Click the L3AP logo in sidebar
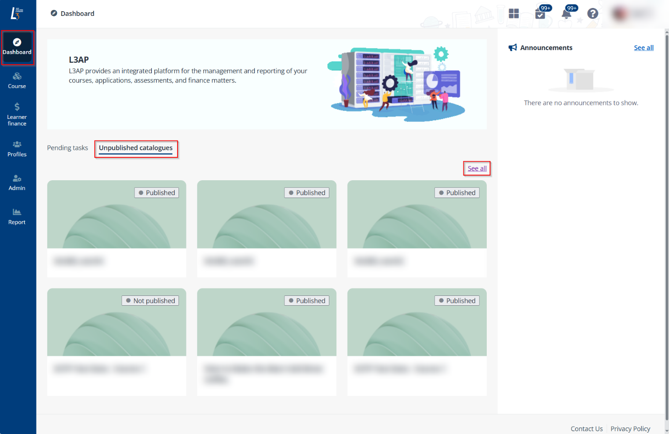 [x=17, y=14]
